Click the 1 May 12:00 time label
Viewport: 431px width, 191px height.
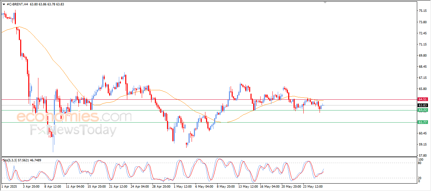(x=184, y=186)
